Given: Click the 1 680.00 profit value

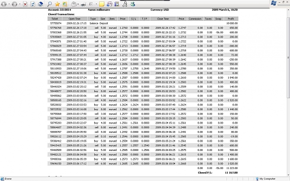Looking at the screenshot, I should 233,159.
